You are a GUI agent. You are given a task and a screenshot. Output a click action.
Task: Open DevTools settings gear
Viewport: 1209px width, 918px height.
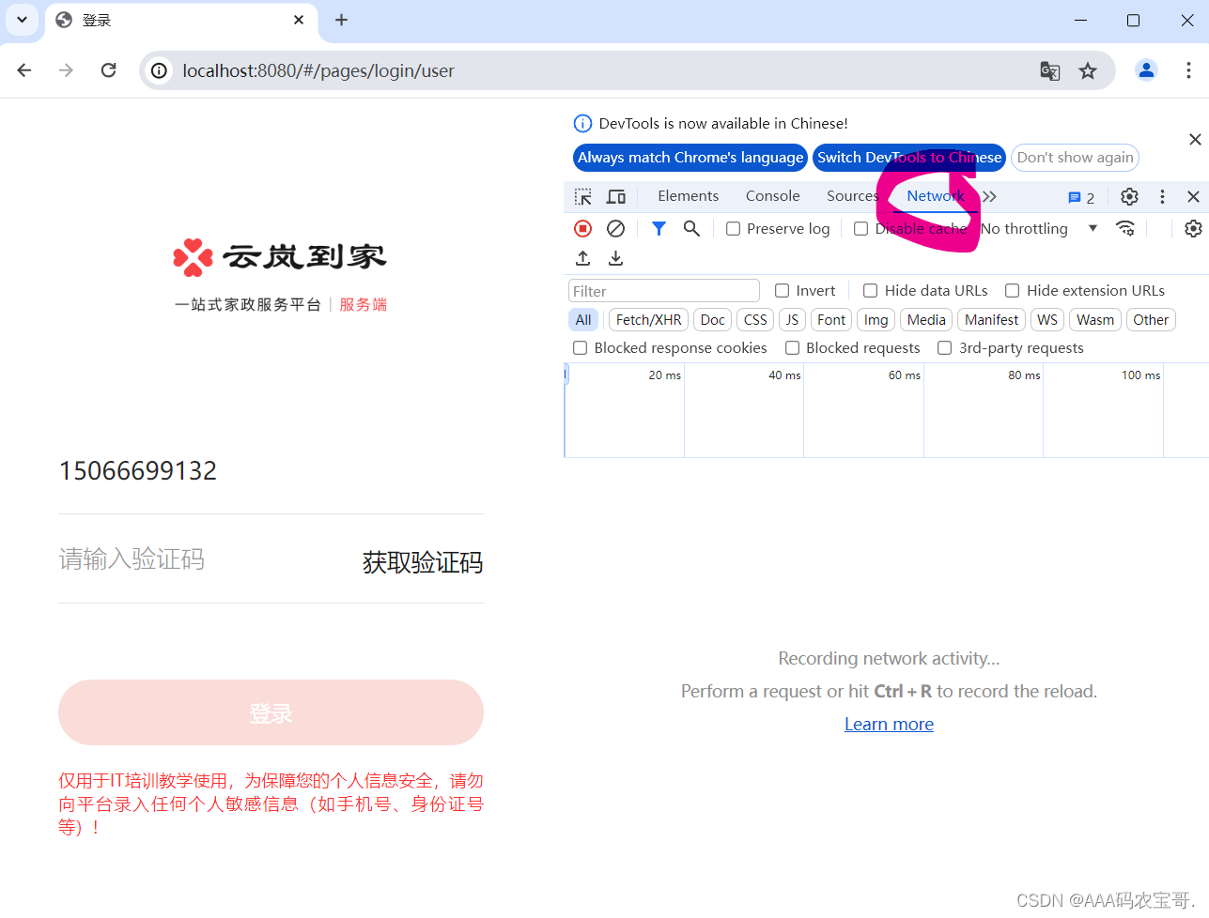(1129, 196)
